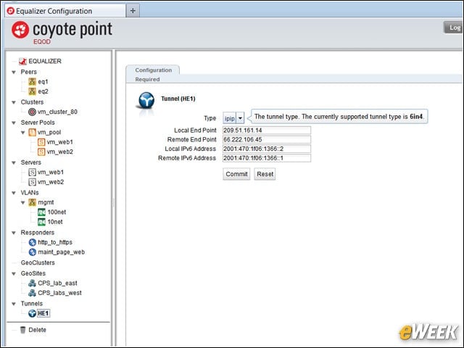Screen dimensions: 464x348
Task: Click the http_to_https responder icon
Action: tap(32, 242)
